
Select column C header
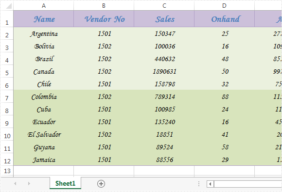(164, 6)
